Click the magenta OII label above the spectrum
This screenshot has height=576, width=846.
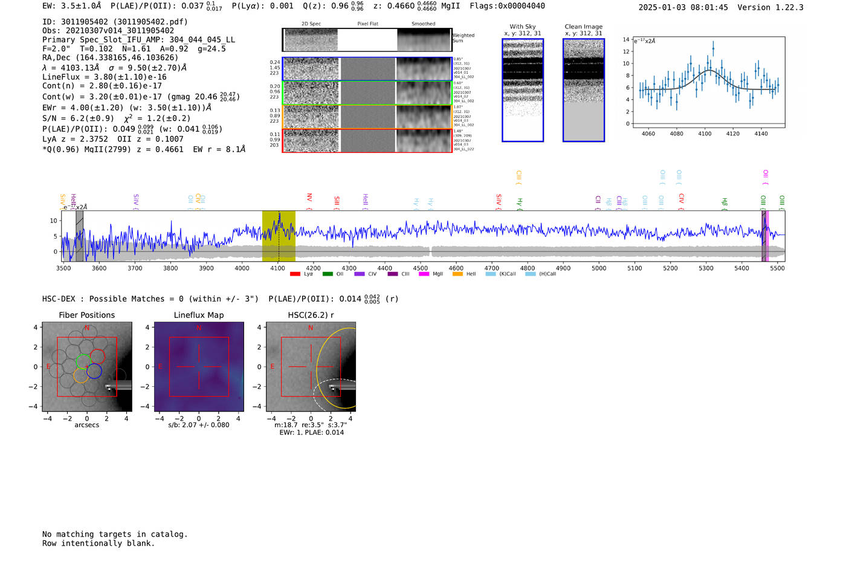(766, 176)
